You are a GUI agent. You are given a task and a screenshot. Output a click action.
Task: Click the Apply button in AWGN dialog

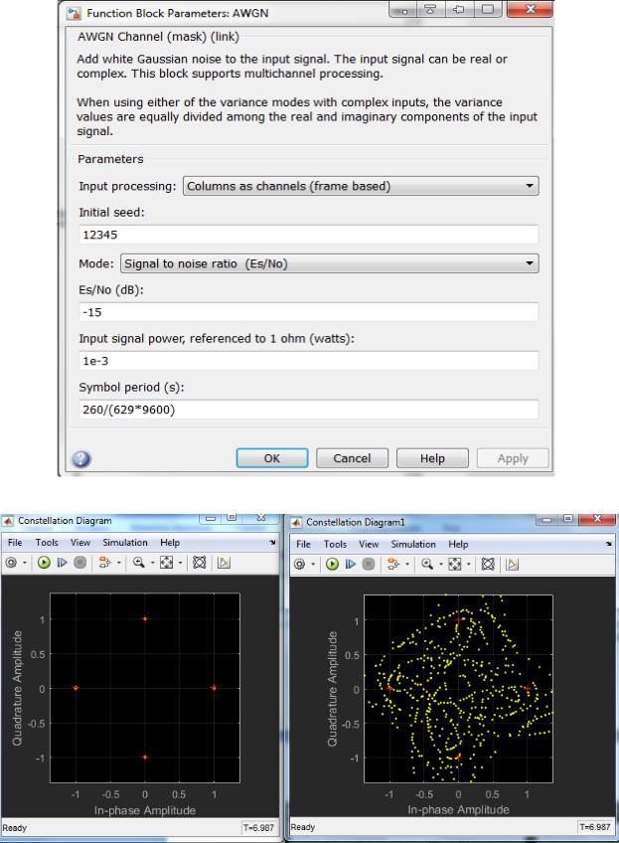coord(513,458)
